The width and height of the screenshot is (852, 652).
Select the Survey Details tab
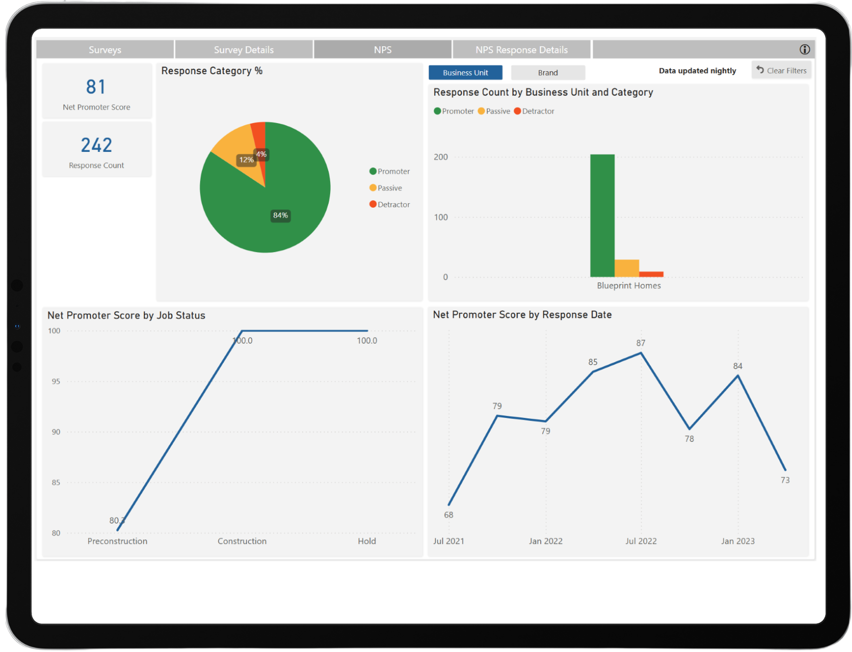tap(243, 49)
